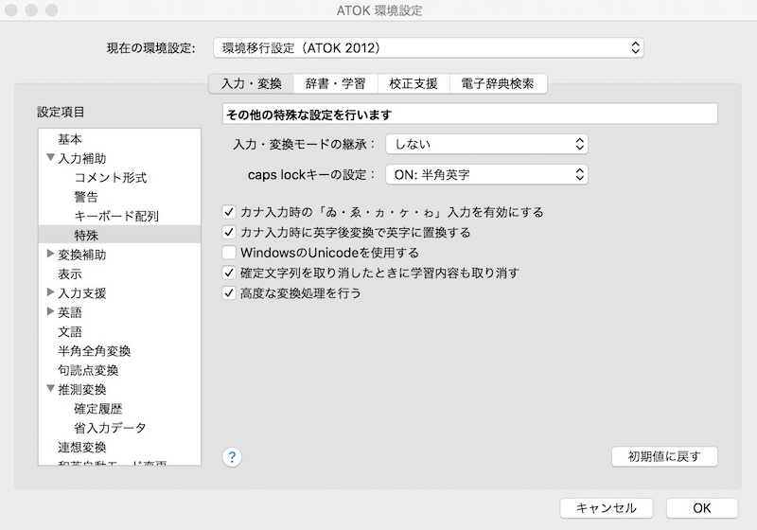
Task: Confirm with the OK button
Action: point(702,508)
